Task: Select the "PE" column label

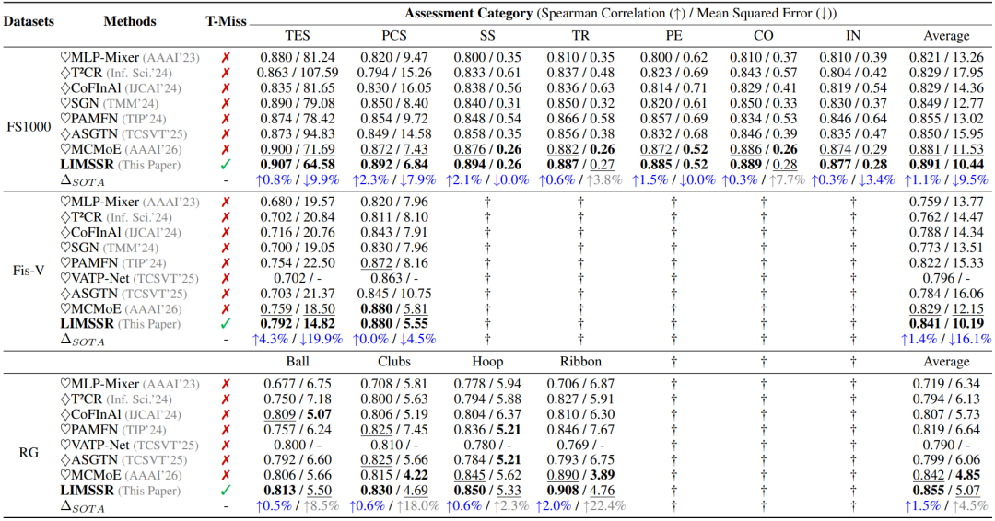Action: (673, 36)
